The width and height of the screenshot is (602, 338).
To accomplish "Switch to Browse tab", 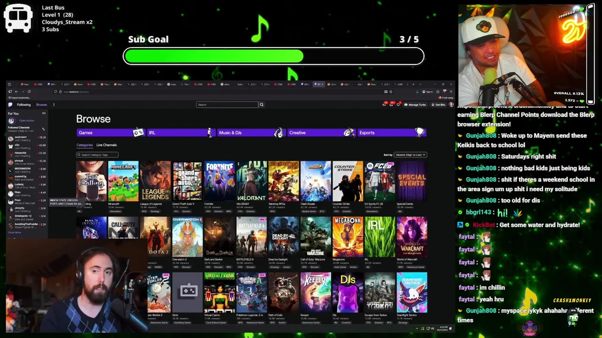I will coord(41,105).
